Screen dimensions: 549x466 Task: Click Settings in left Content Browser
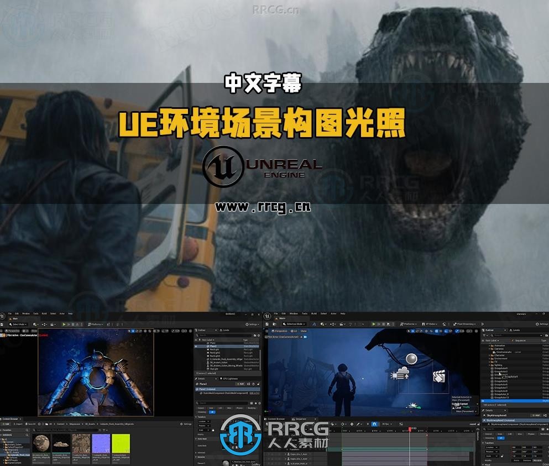(x=186, y=424)
